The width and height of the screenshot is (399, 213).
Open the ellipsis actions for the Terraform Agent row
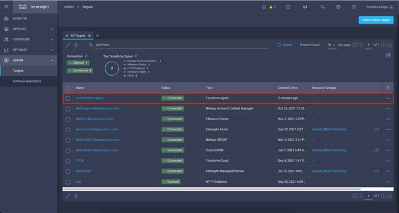pyautogui.click(x=388, y=98)
